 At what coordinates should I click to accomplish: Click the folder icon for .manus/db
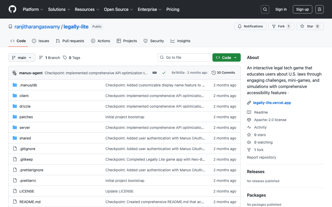tap(15, 85)
